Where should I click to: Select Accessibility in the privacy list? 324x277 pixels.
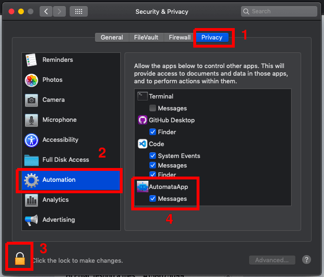[71, 140]
